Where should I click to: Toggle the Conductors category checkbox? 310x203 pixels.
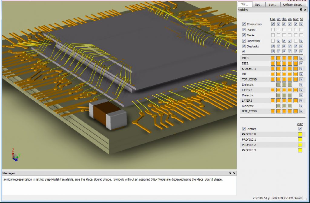pos(244,24)
